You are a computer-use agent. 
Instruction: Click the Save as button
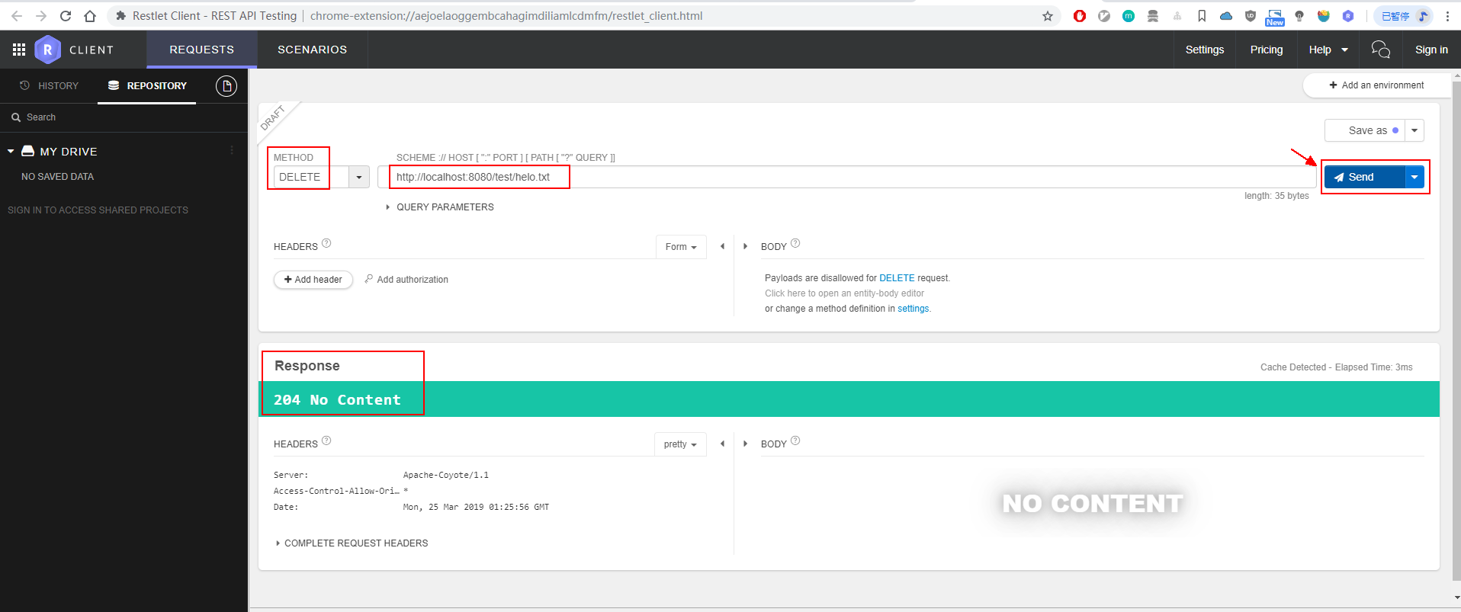1365,130
